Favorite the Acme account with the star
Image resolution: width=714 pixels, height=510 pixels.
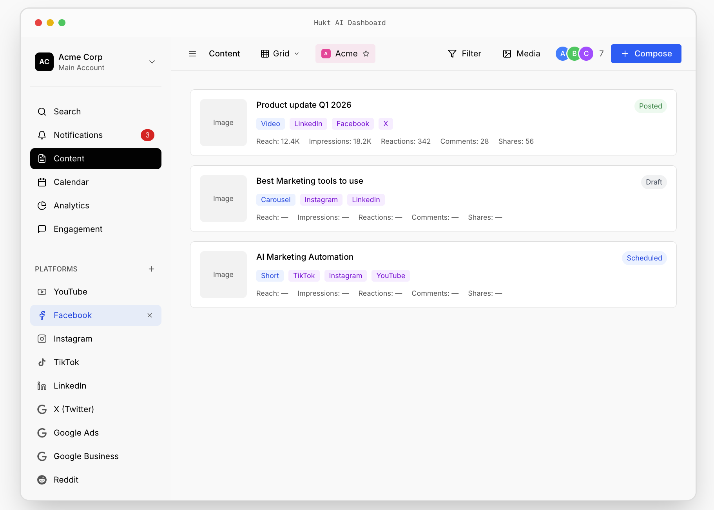tap(366, 54)
